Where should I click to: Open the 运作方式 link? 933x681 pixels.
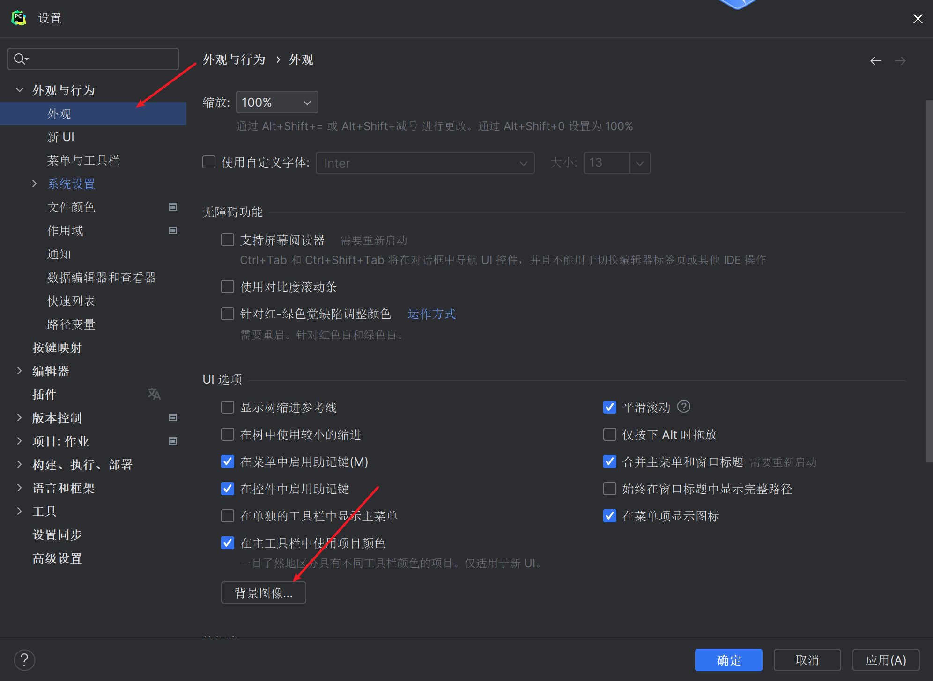pyautogui.click(x=431, y=314)
